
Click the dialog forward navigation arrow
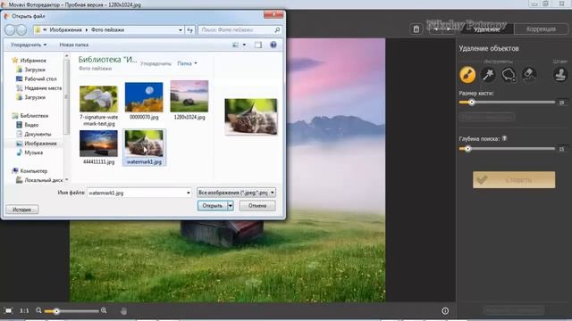[x=21, y=29]
